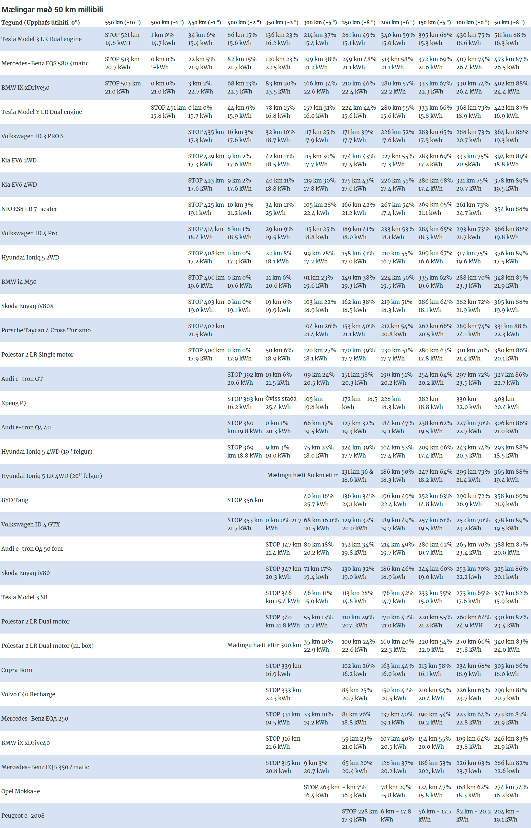Select the 'Polestar 2 LR Dual motor' row name
The image size is (531, 828).
coord(36,621)
